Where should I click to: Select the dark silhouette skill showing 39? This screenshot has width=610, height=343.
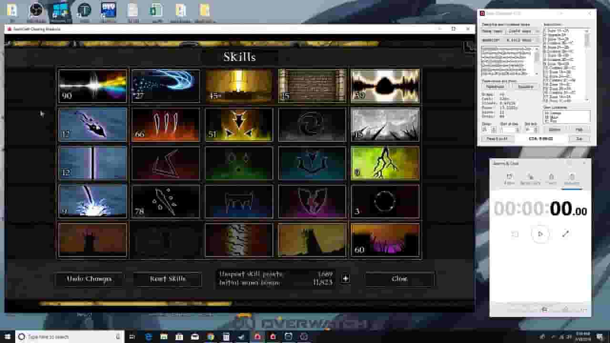pos(386,86)
